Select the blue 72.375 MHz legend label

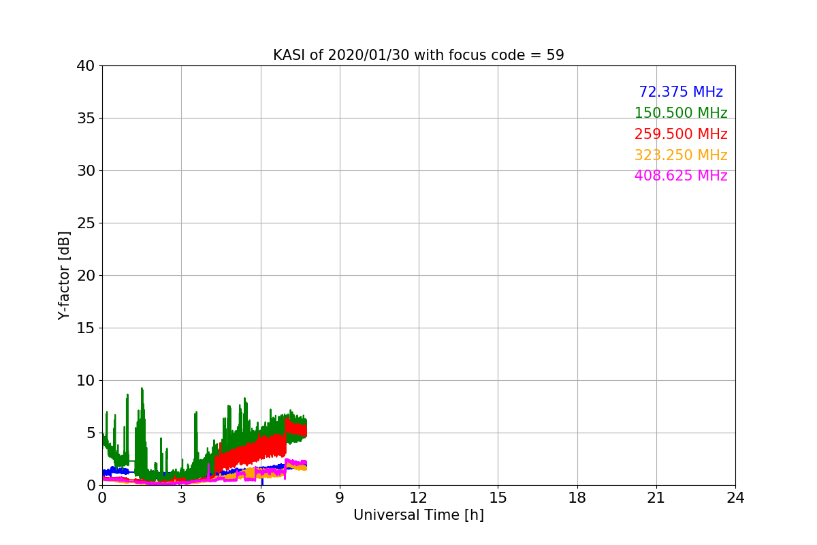click(681, 92)
